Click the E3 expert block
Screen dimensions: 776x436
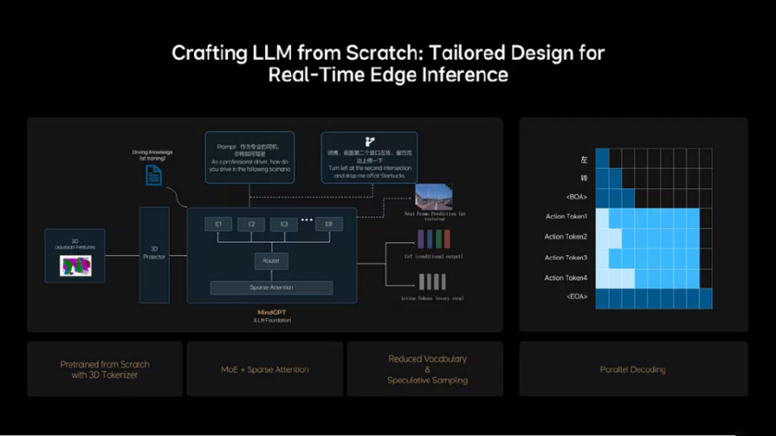tap(284, 224)
